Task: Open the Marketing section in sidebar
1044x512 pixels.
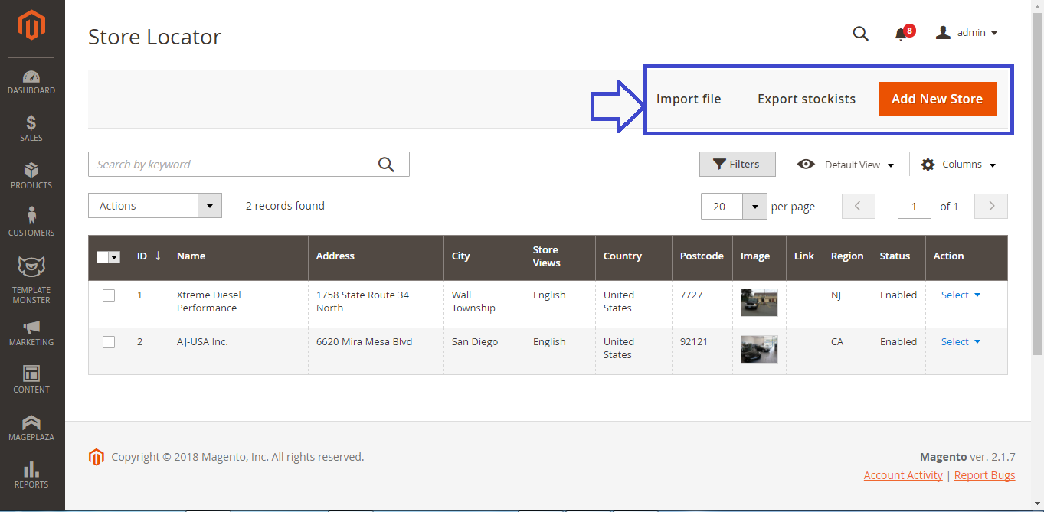Action: coord(31,332)
